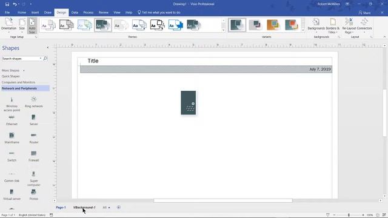Select the highlighted dark teal theme

pos(103,25)
